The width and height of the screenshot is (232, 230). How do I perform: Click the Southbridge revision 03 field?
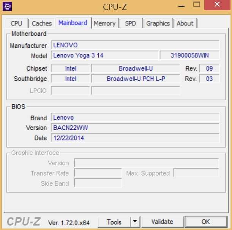pyautogui.click(x=209, y=79)
